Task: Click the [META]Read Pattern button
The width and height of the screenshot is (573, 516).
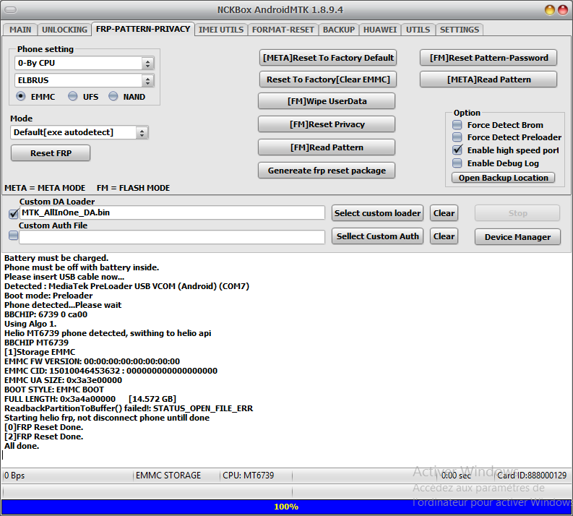Action: click(488, 79)
